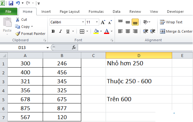Open the Font dialog launcher
Image resolution: width=193 pixels, height=122 pixels.
[112, 40]
